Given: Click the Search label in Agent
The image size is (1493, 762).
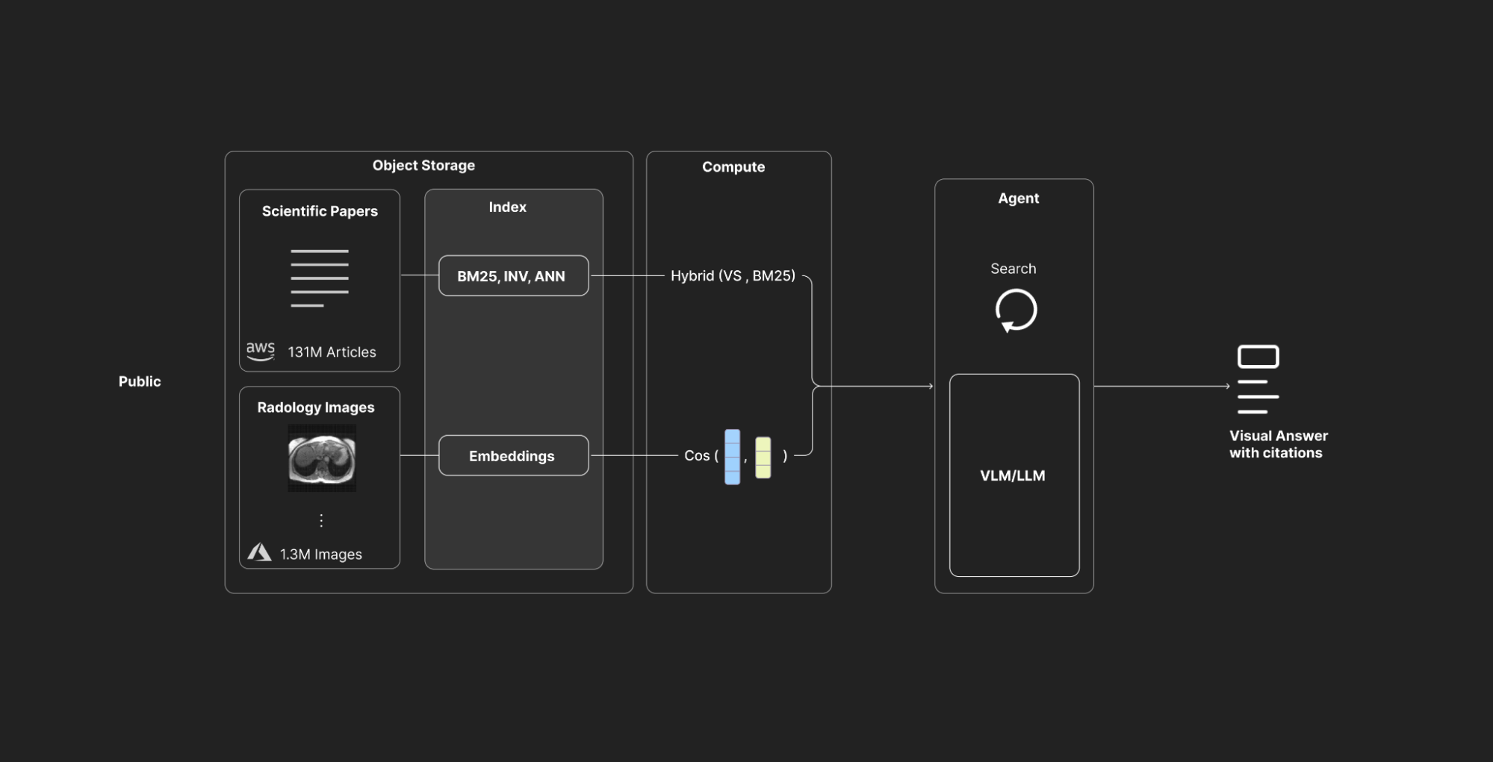Looking at the screenshot, I should (1014, 269).
